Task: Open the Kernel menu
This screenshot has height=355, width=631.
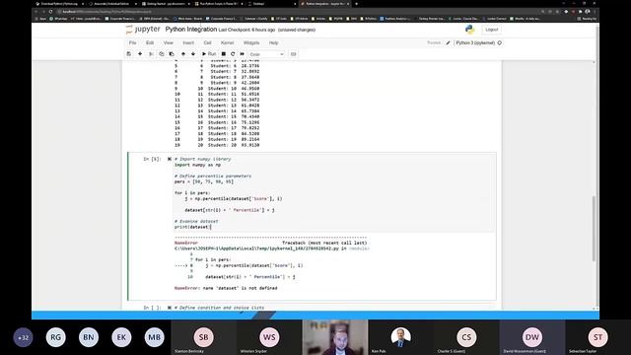Action: pyautogui.click(x=228, y=42)
